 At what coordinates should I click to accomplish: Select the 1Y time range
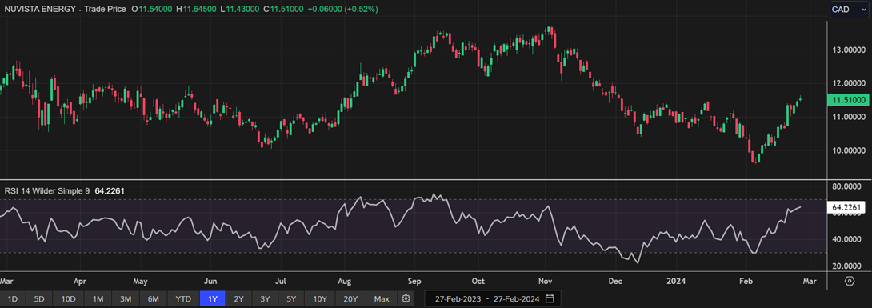pos(213,299)
